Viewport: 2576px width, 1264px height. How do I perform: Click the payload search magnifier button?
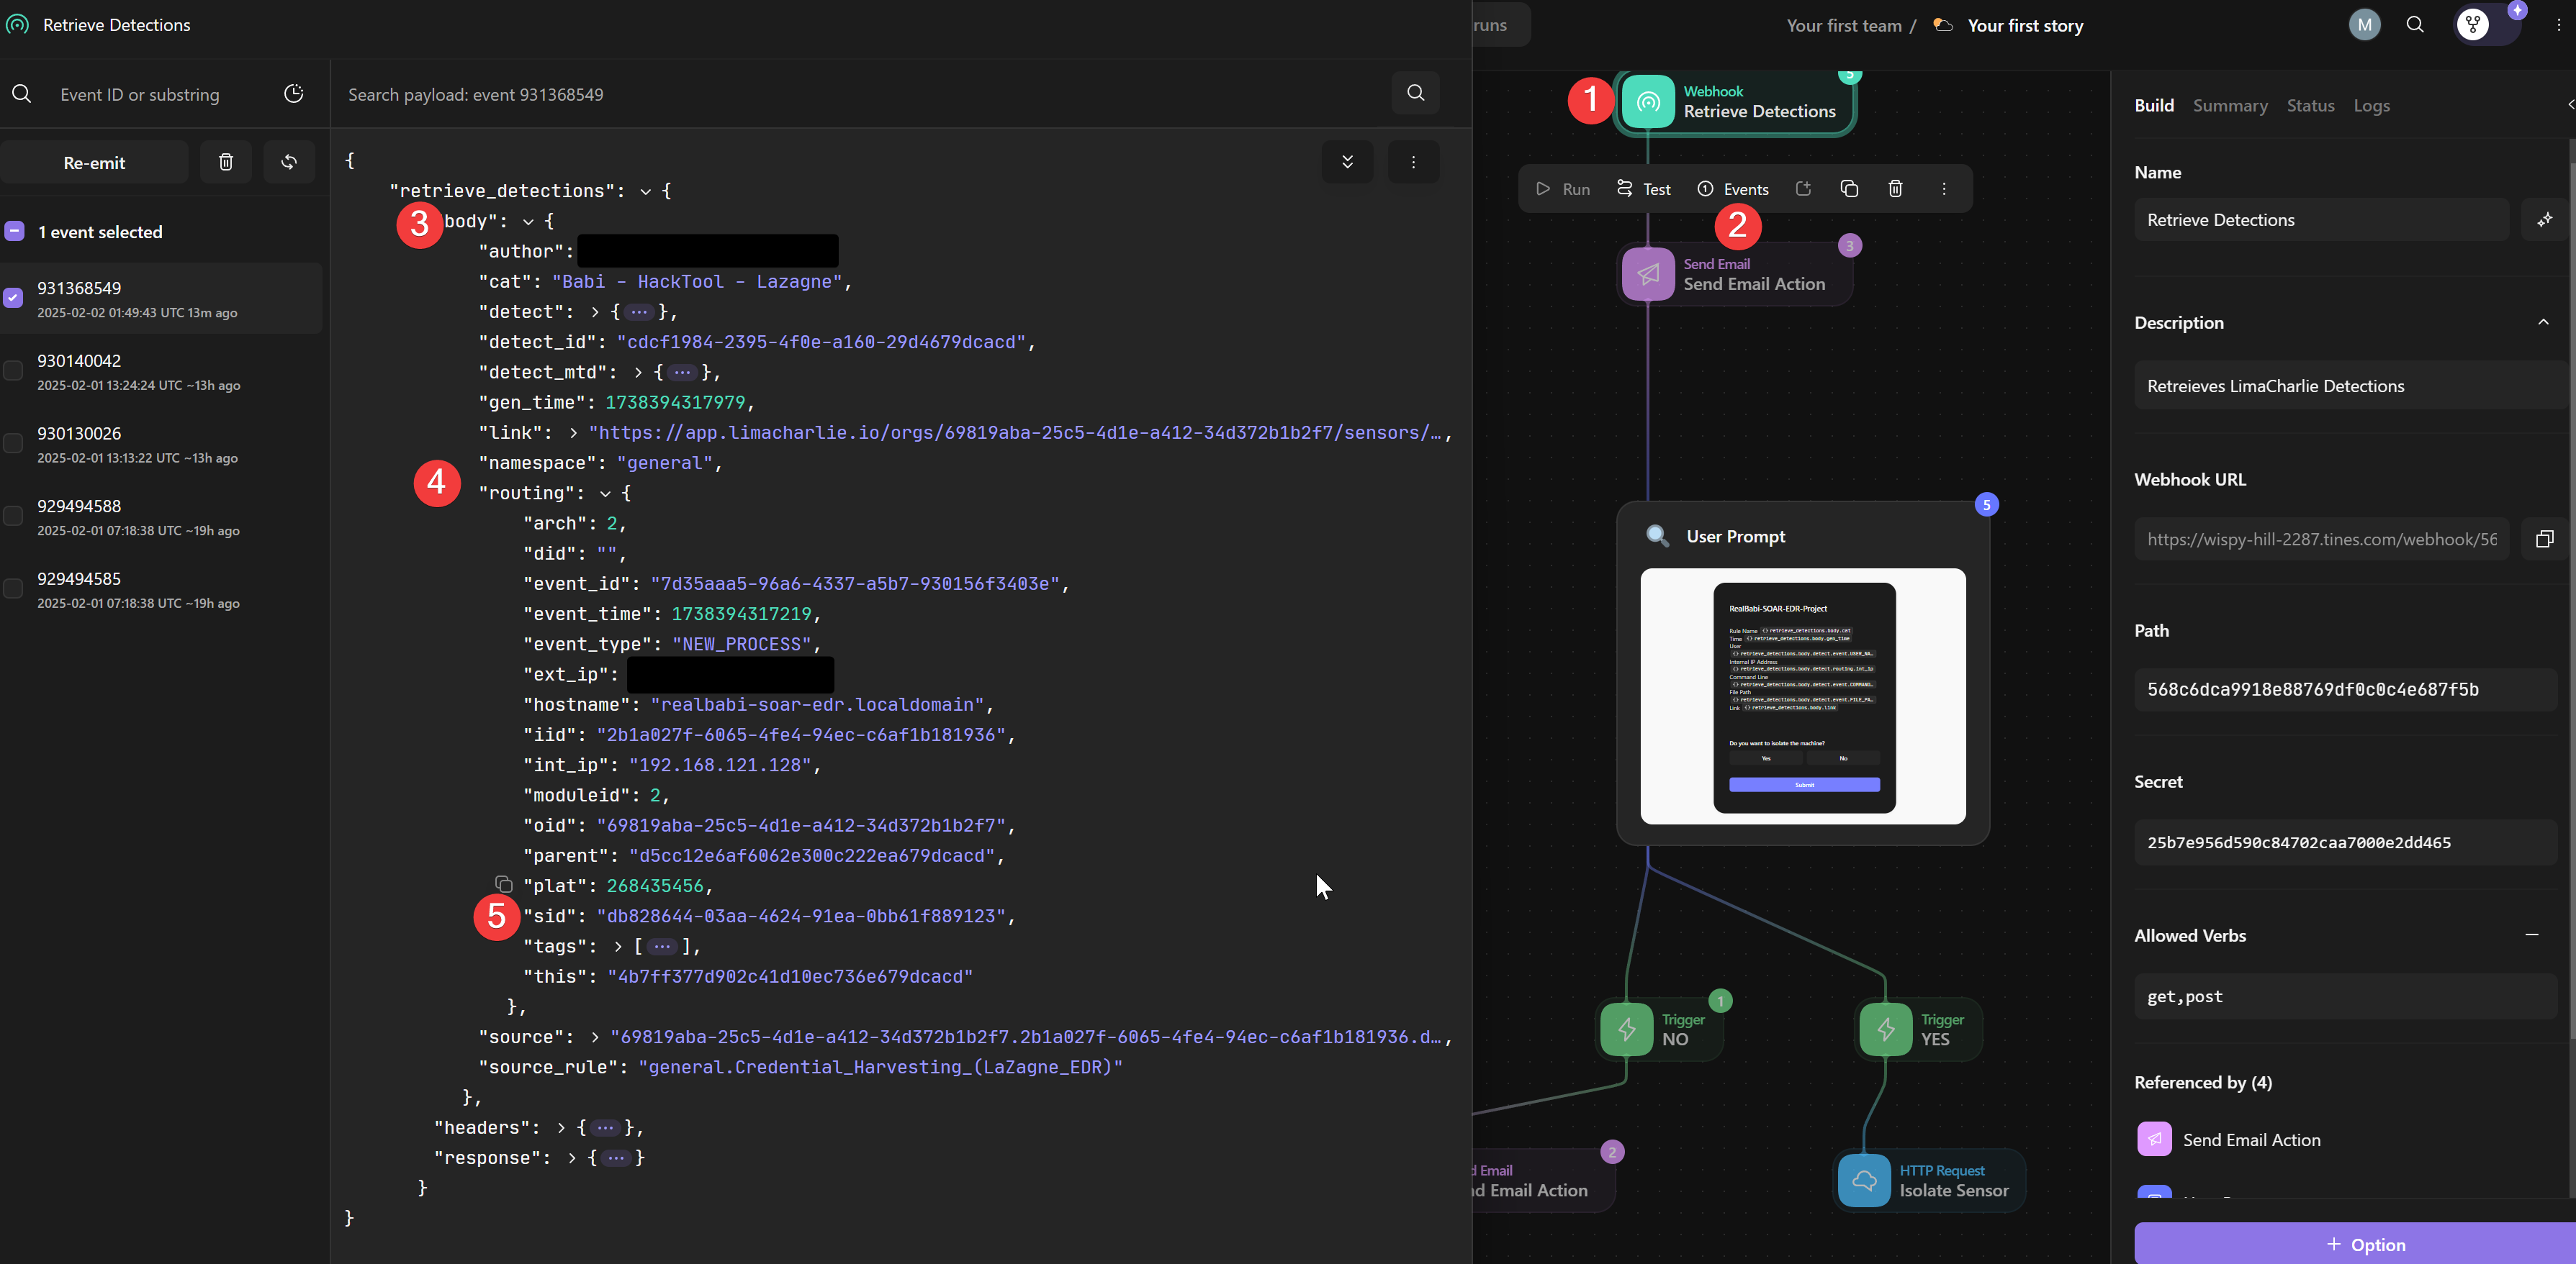tap(1415, 93)
